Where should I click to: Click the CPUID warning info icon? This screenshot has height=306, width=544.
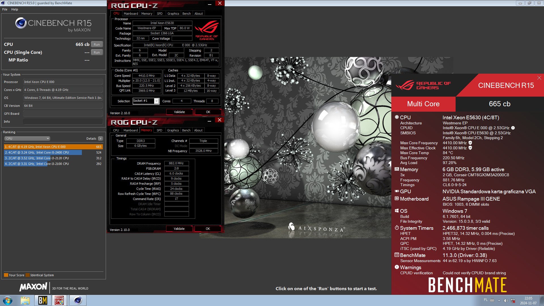pos(513,128)
